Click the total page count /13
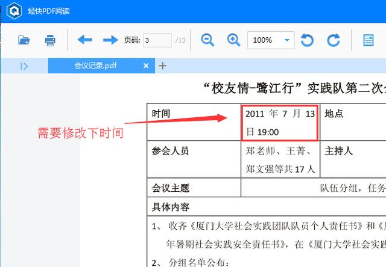Screen dimensions: 386x267 [x=180, y=40]
